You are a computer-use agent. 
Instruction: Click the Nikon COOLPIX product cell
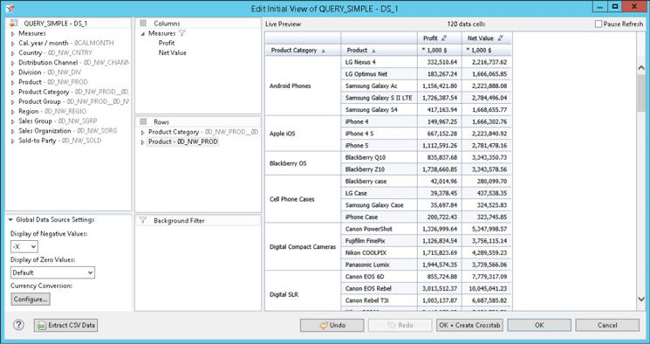tap(379, 252)
